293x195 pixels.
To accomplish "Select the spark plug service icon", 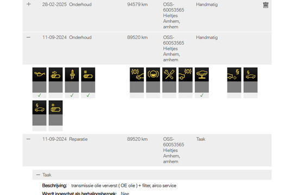I will pos(72,74).
